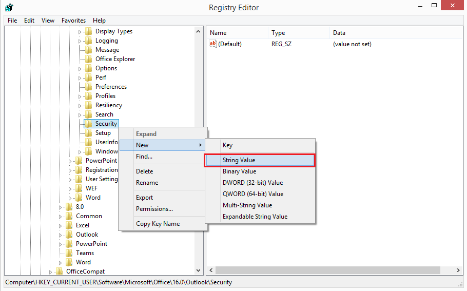Click the Display Types folder icon
Screen dimensions: 467x291
(x=88, y=31)
